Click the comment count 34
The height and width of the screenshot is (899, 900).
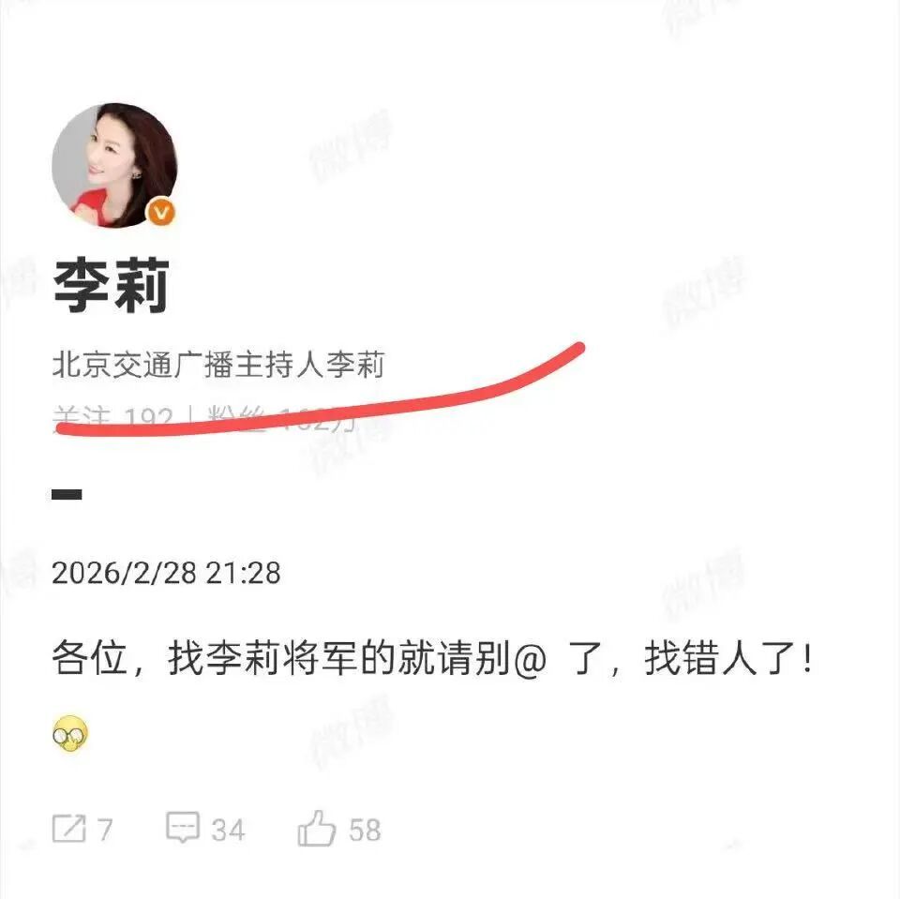coord(228,830)
